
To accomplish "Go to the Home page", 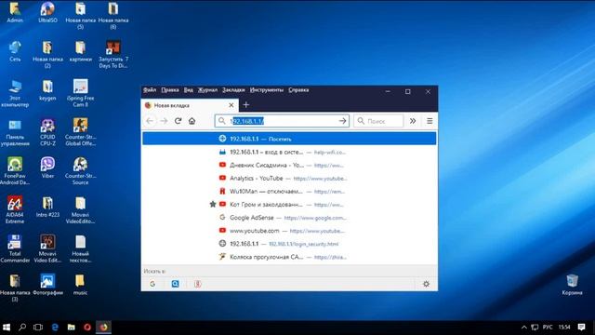I will pos(192,121).
